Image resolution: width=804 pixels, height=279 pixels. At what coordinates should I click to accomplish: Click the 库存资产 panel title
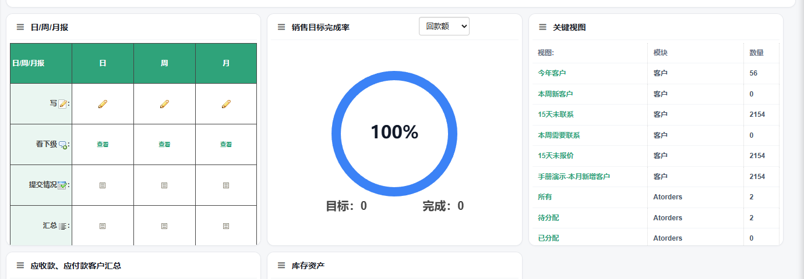(x=308, y=266)
